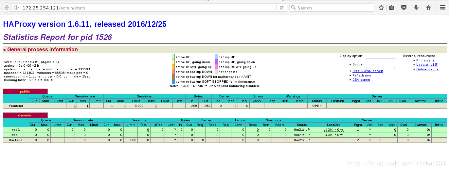The image size is (449, 170).
Task: Click web2's 'L4OK in 0ms' check result
Action: coord(333,135)
